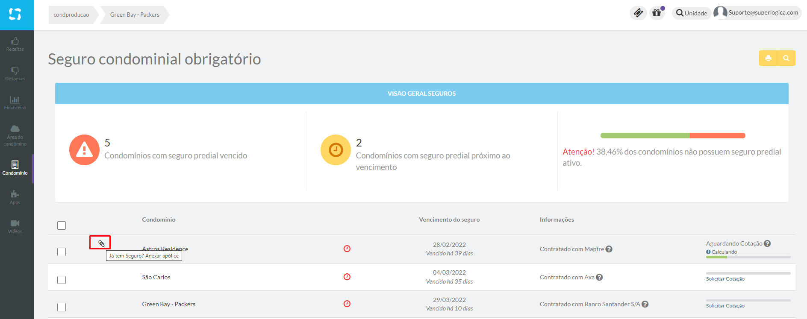Open Green Bay - Packers breadcrumb
The height and width of the screenshot is (319, 807).
click(x=135, y=15)
